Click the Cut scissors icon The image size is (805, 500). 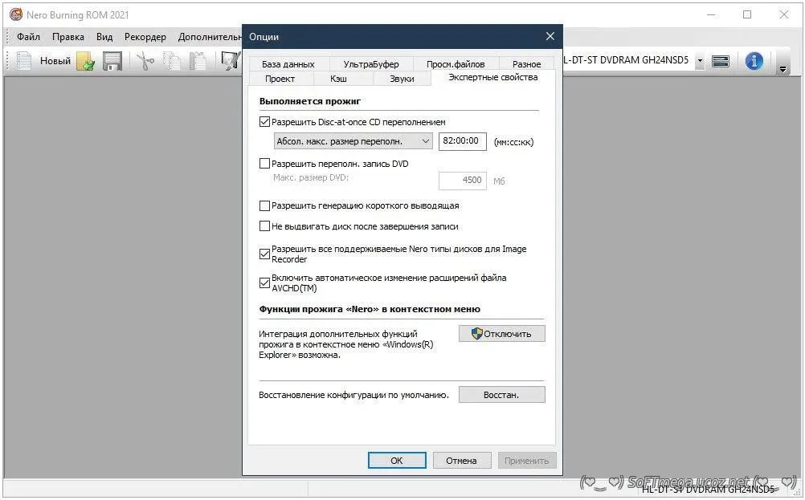click(x=145, y=61)
